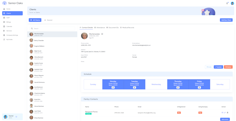Click the Home breadcrumb link
The image size is (236, 121).
[31, 12]
